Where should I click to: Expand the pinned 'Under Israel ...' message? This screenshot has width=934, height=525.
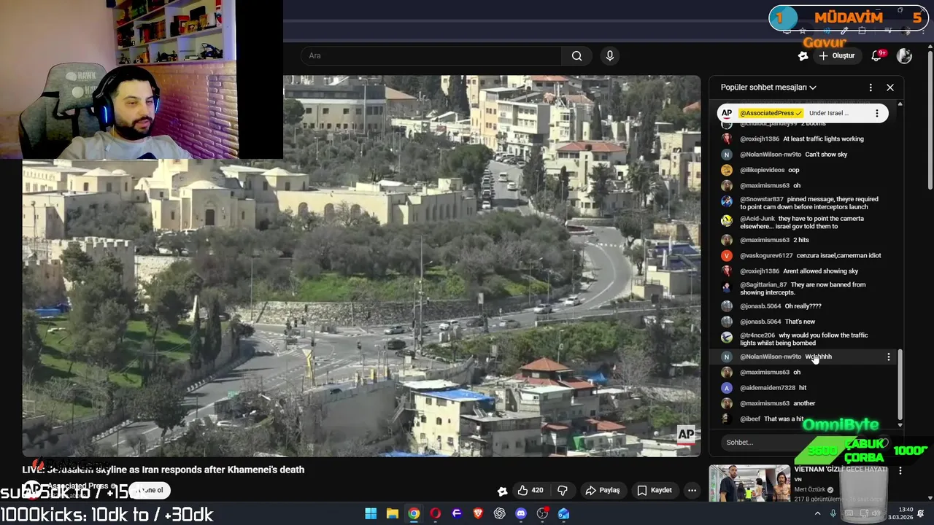click(x=829, y=113)
